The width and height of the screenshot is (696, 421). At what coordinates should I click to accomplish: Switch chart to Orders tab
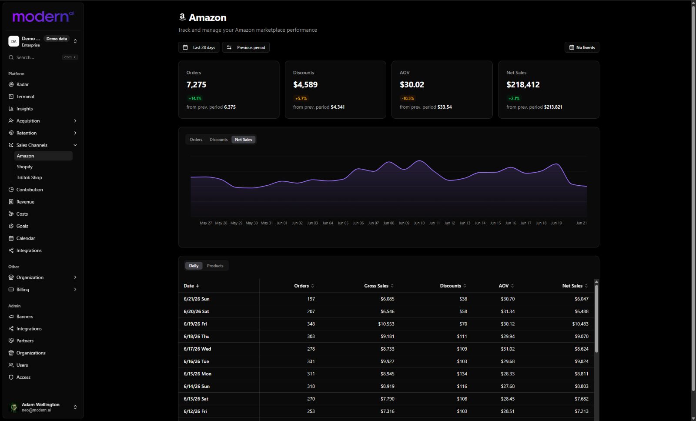pyautogui.click(x=196, y=140)
